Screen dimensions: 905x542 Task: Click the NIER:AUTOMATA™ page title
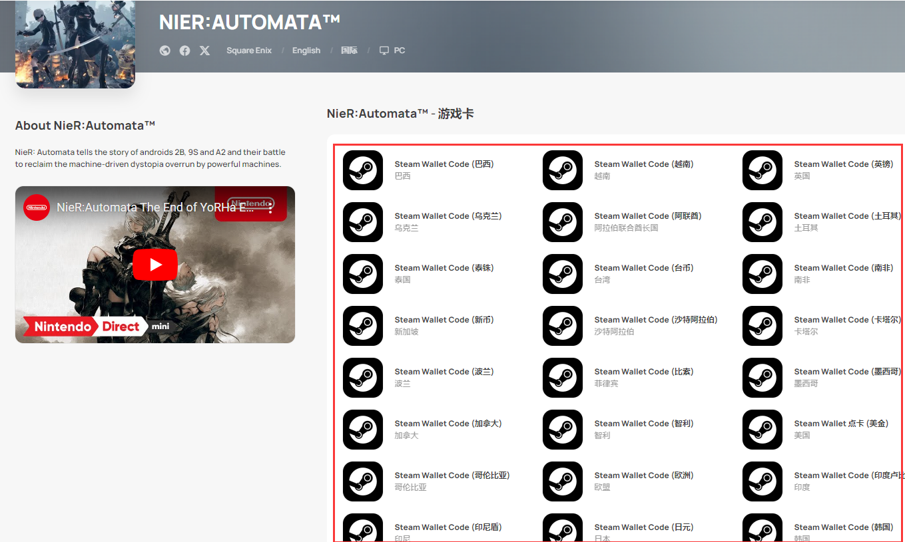click(250, 22)
